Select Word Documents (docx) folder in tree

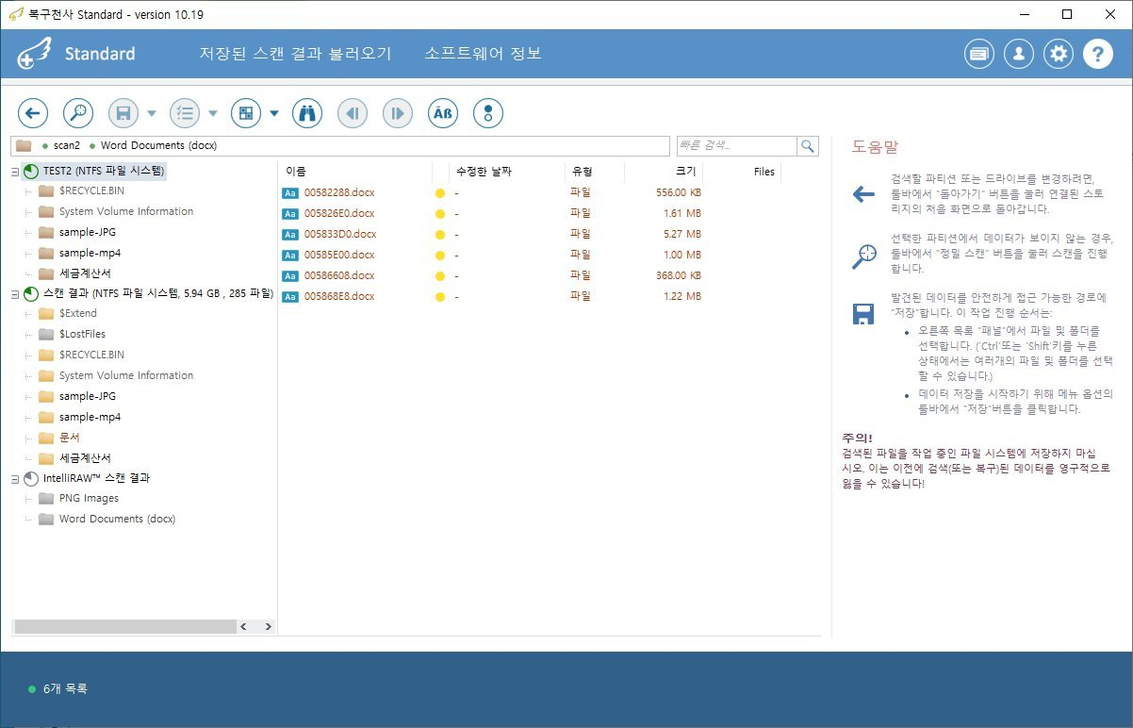pos(117,519)
